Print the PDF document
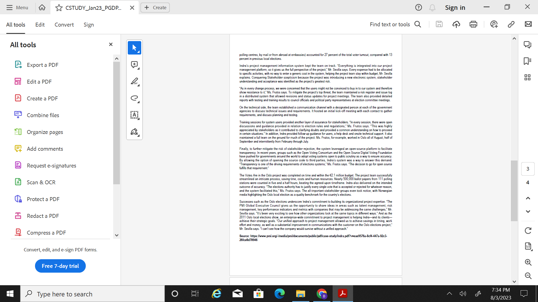Image resolution: width=538 pixels, height=302 pixels. (473, 24)
